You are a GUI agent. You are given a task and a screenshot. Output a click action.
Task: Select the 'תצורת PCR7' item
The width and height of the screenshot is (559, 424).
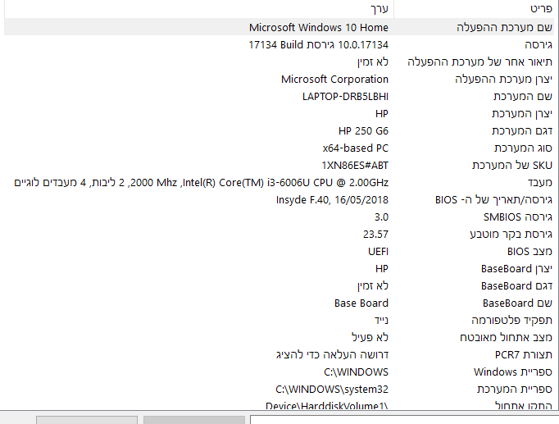(524, 355)
